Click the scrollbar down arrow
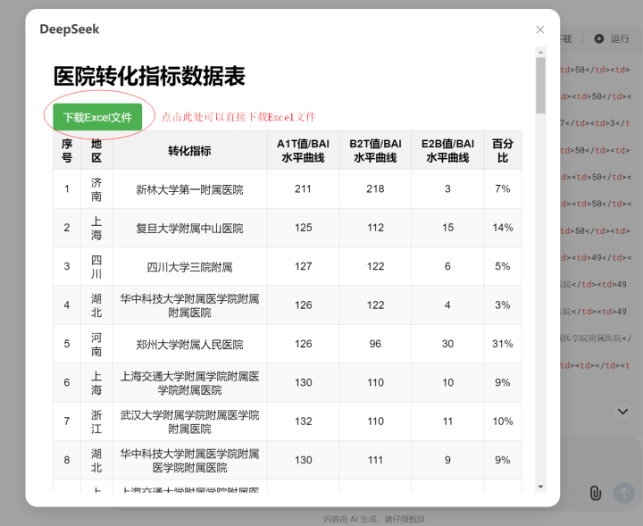This screenshot has height=526, width=643. click(540, 487)
